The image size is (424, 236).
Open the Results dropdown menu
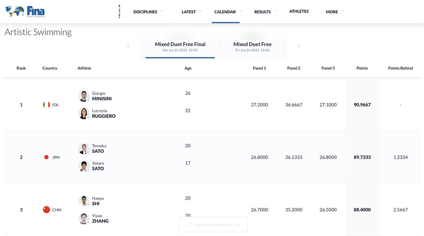(265, 12)
